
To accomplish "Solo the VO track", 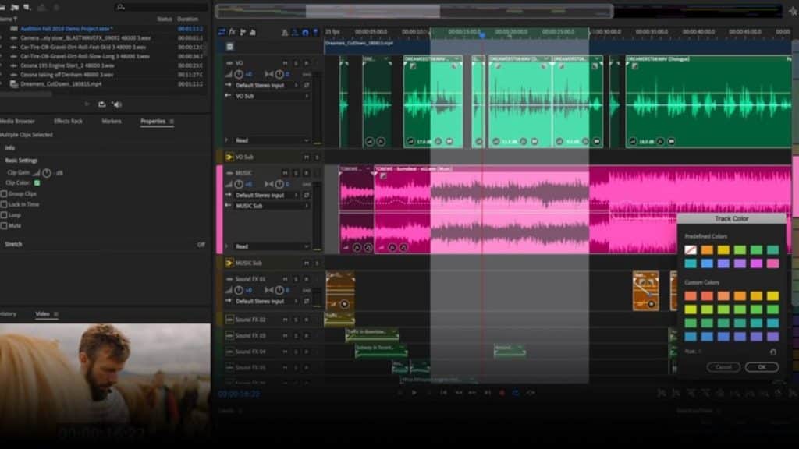I will (295, 62).
